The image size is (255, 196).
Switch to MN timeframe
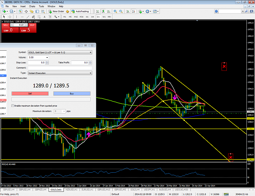point(109,17)
